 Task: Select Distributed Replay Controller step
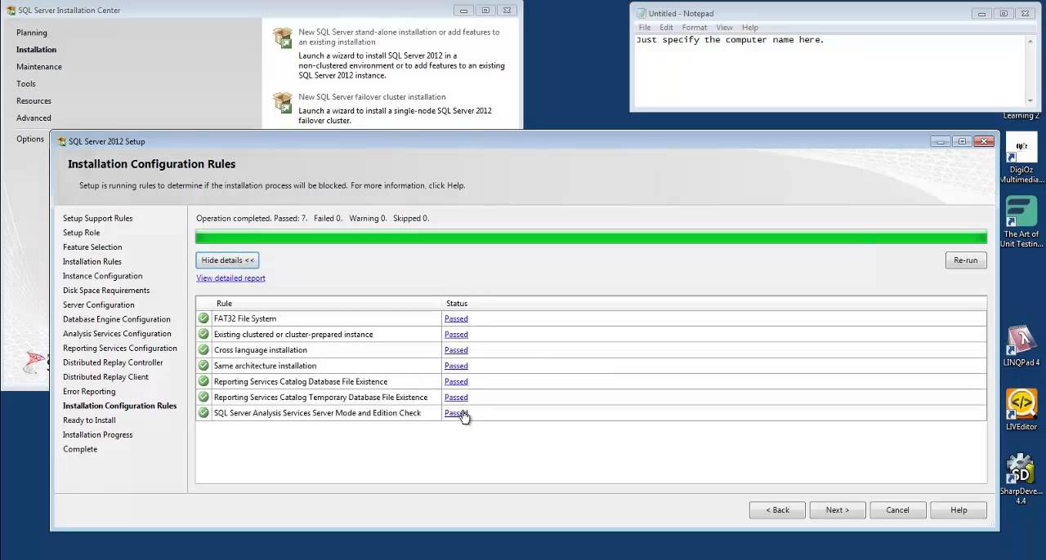tap(113, 362)
